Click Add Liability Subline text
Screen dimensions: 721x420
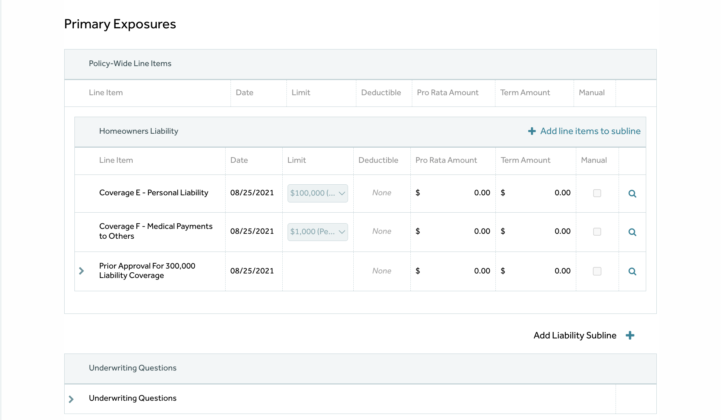pos(575,335)
